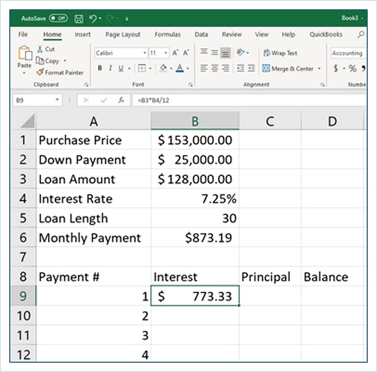The height and width of the screenshot is (372, 377).
Task: Expand font color options arrow
Action: point(188,69)
